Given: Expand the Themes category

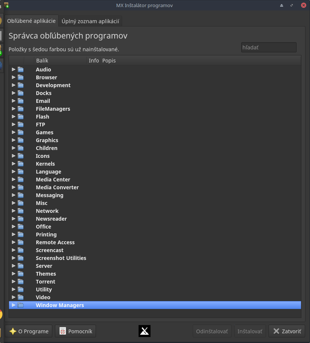Looking at the screenshot, I should click(13, 274).
